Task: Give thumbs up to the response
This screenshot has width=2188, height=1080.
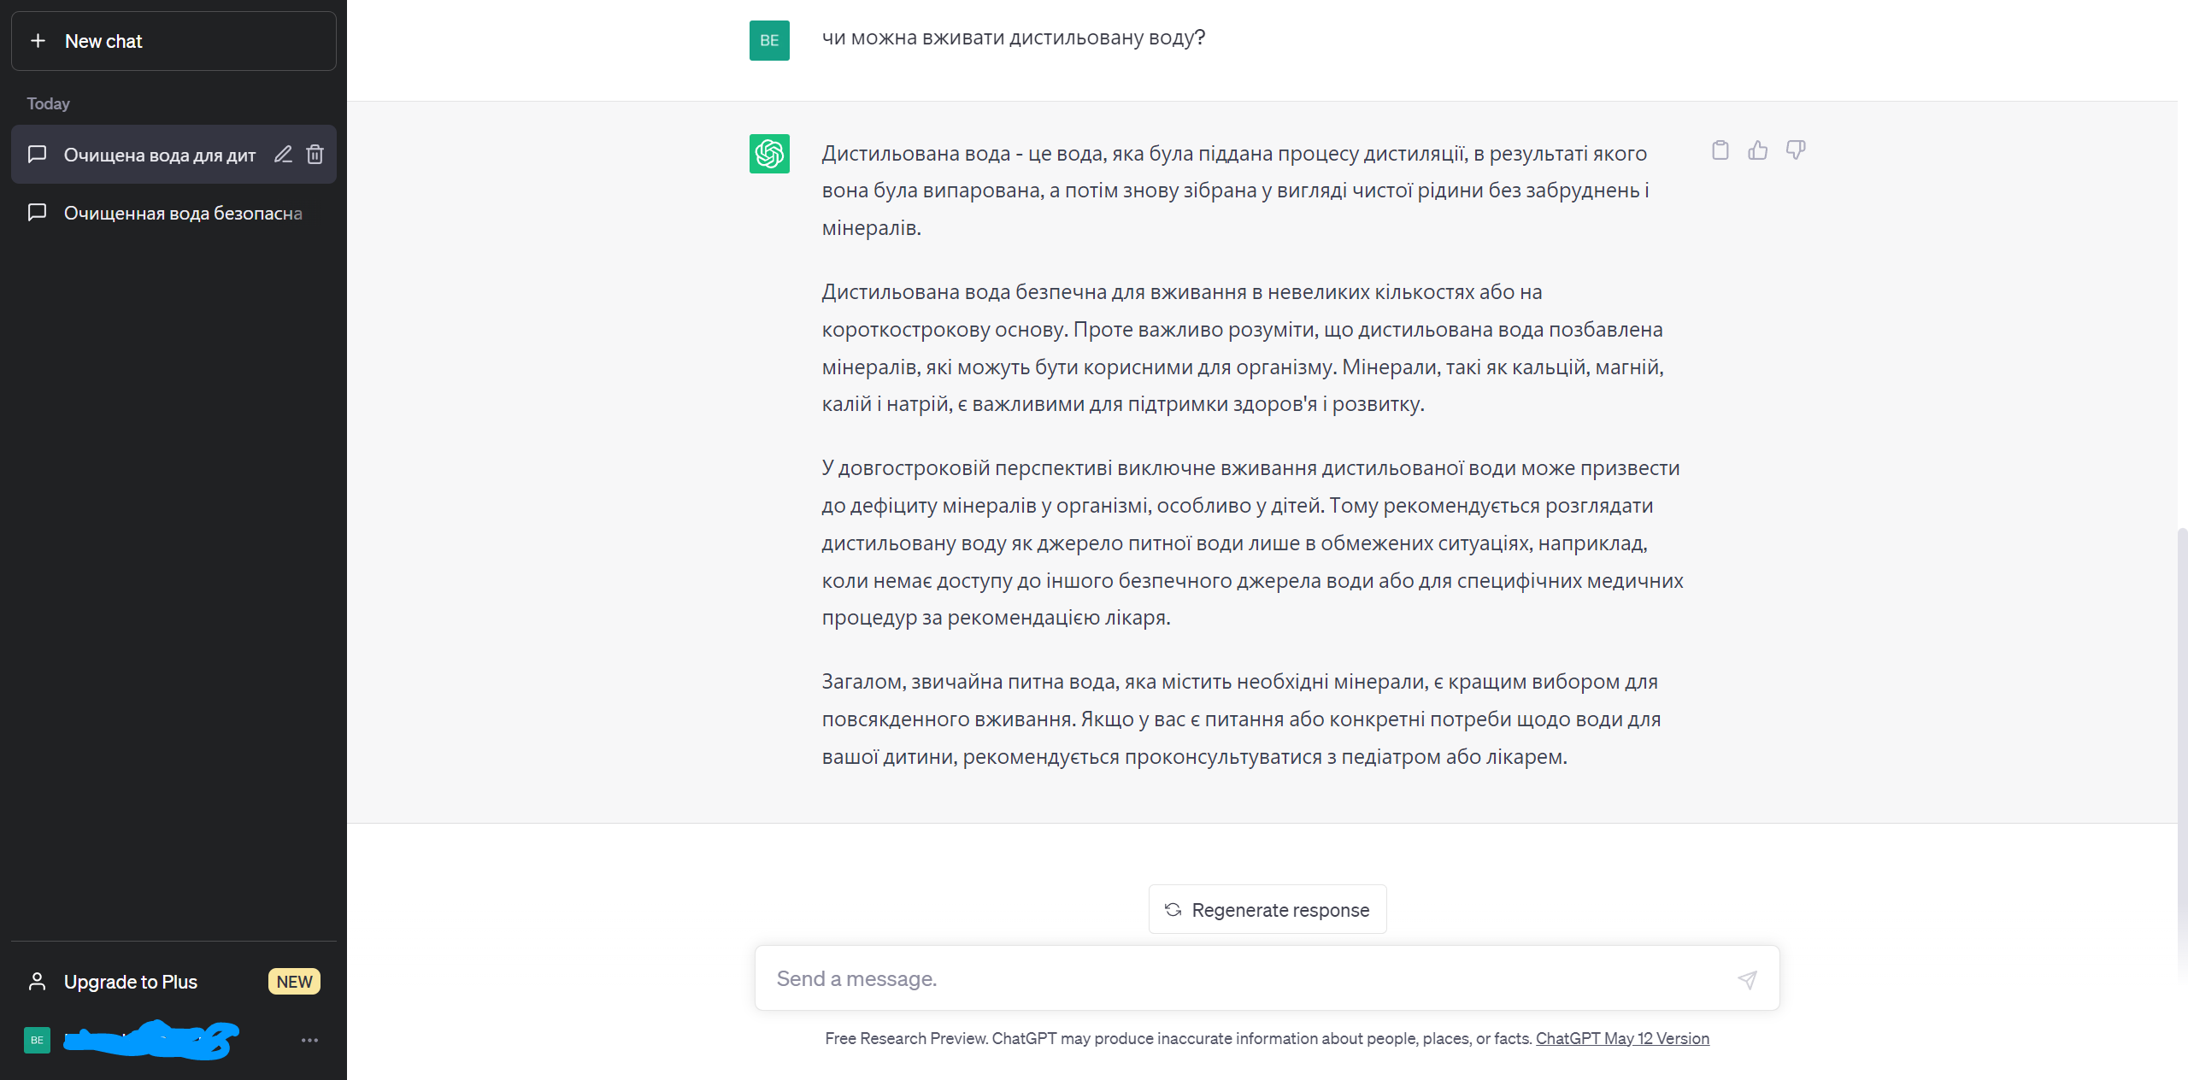Action: (x=1757, y=150)
